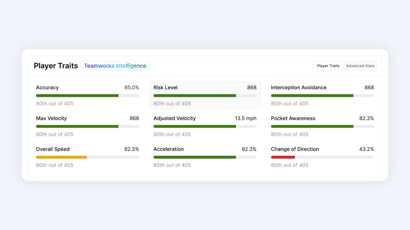Open the Acceleration trait label
Screen dimensions: 410x230
pyautogui.click(x=169, y=149)
